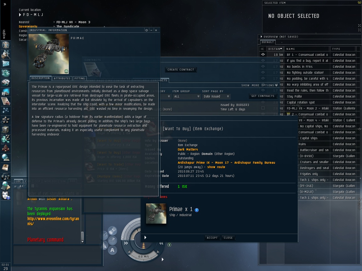The height and width of the screenshot is (271, 362).
Task: Switch to the Attributes tab
Action: (62, 78)
